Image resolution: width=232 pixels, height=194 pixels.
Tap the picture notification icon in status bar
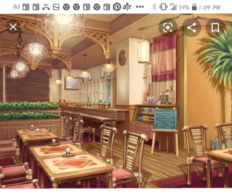pyautogui.click(x=56, y=7)
